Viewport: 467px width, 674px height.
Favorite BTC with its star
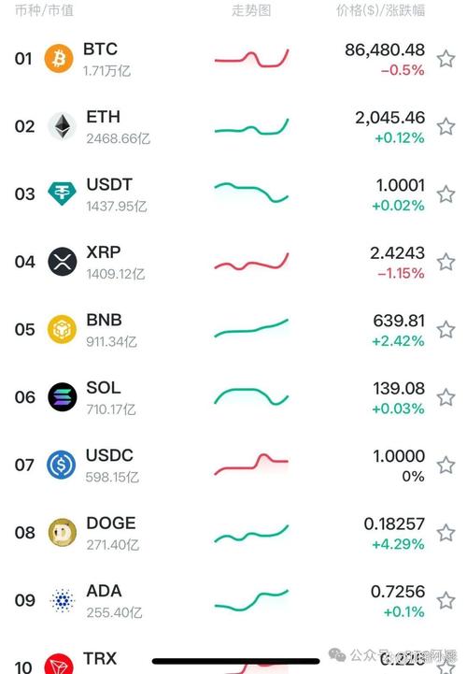click(446, 59)
